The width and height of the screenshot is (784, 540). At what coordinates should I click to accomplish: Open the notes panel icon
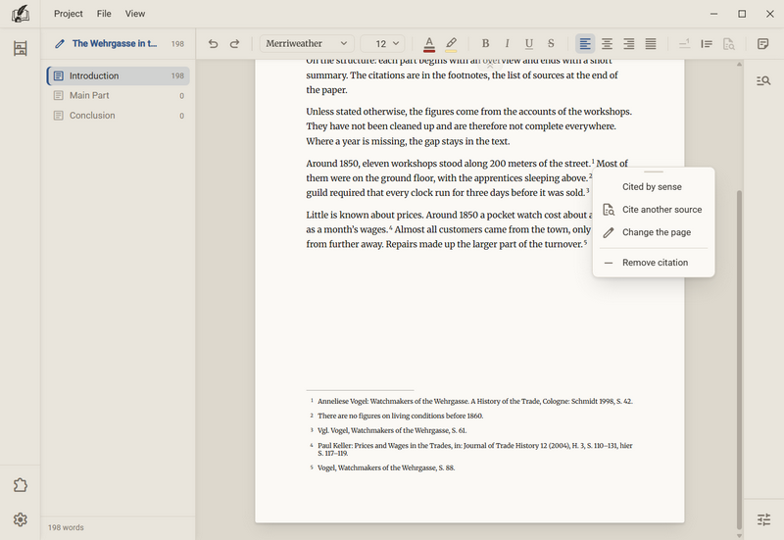763,43
